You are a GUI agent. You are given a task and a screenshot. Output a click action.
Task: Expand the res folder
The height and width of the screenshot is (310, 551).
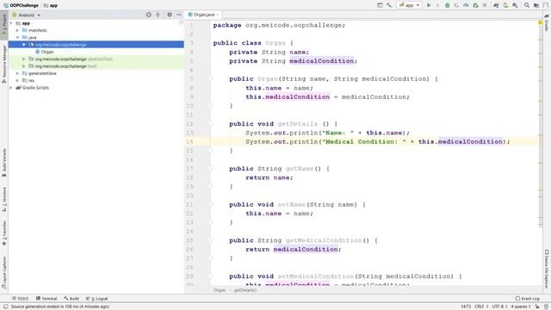pos(17,80)
